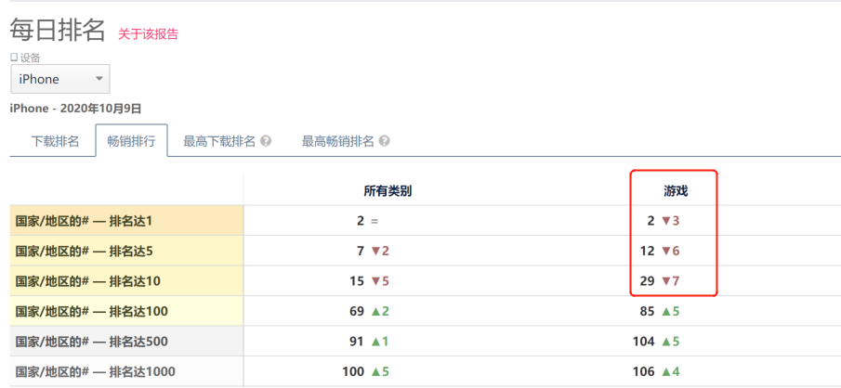Open the 关于该报告 link
Image resolution: width=841 pixels, height=388 pixels.
click(148, 34)
